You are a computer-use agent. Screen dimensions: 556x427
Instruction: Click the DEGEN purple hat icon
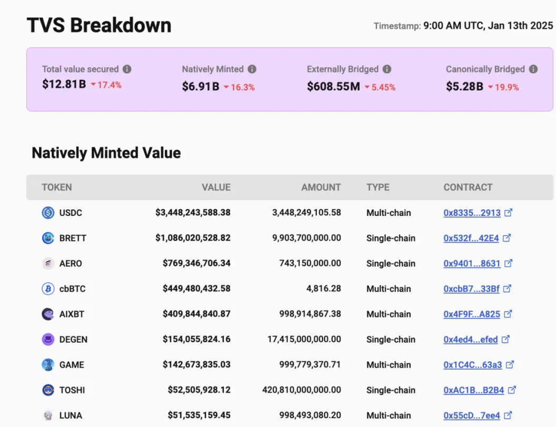coord(48,340)
